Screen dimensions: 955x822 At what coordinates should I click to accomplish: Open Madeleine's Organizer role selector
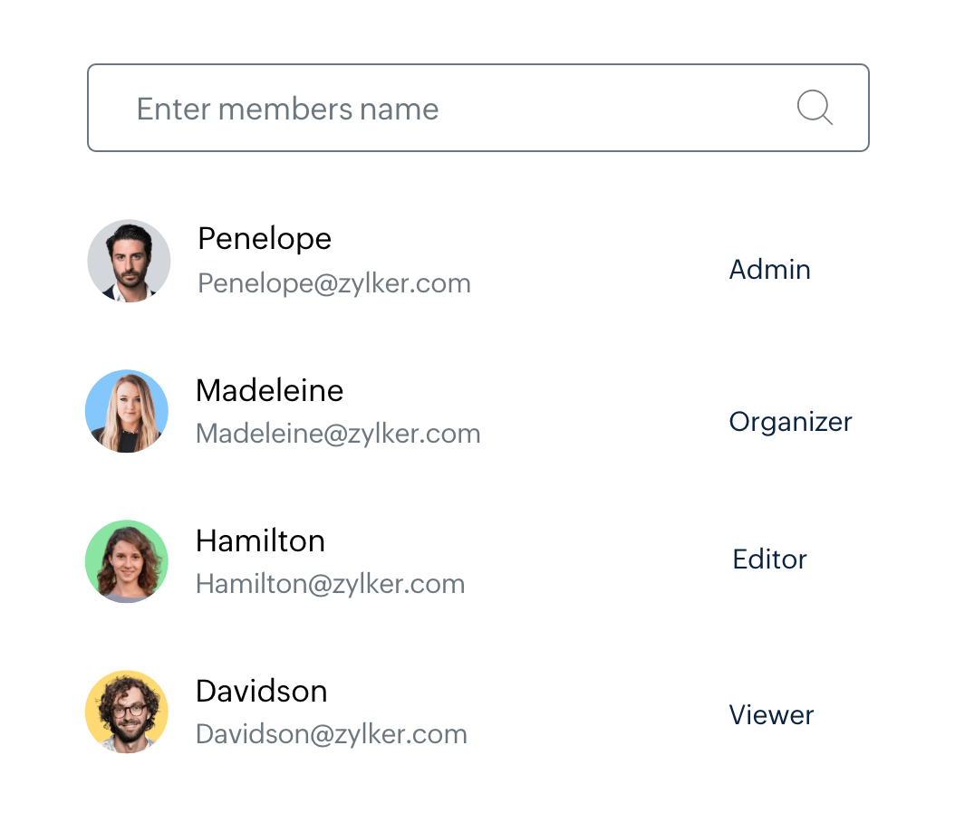click(x=790, y=422)
